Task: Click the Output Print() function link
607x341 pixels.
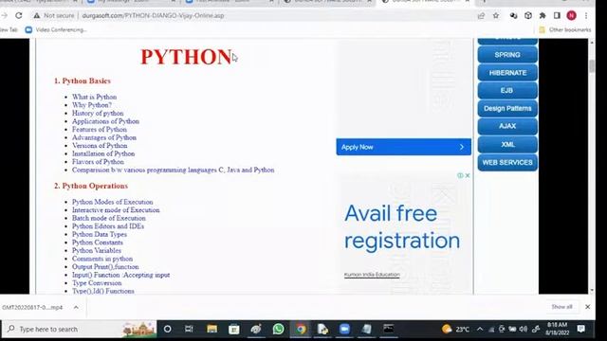Action: point(105,267)
